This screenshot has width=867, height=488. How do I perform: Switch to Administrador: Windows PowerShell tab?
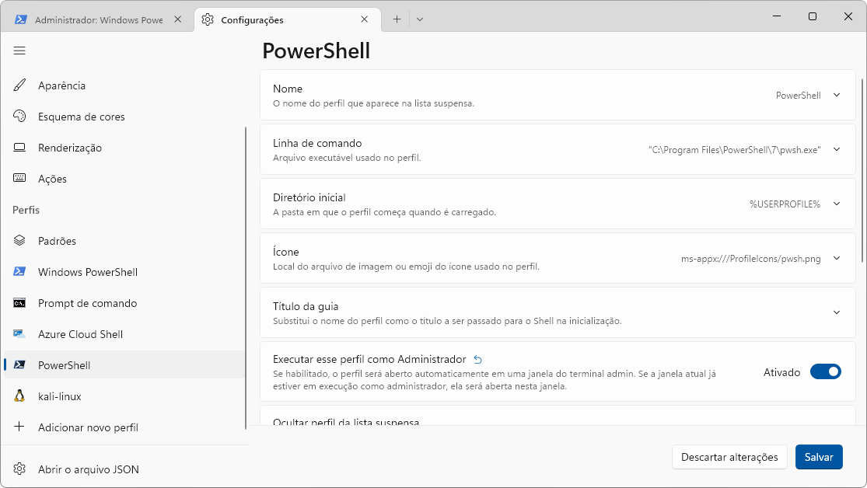coord(98,19)
